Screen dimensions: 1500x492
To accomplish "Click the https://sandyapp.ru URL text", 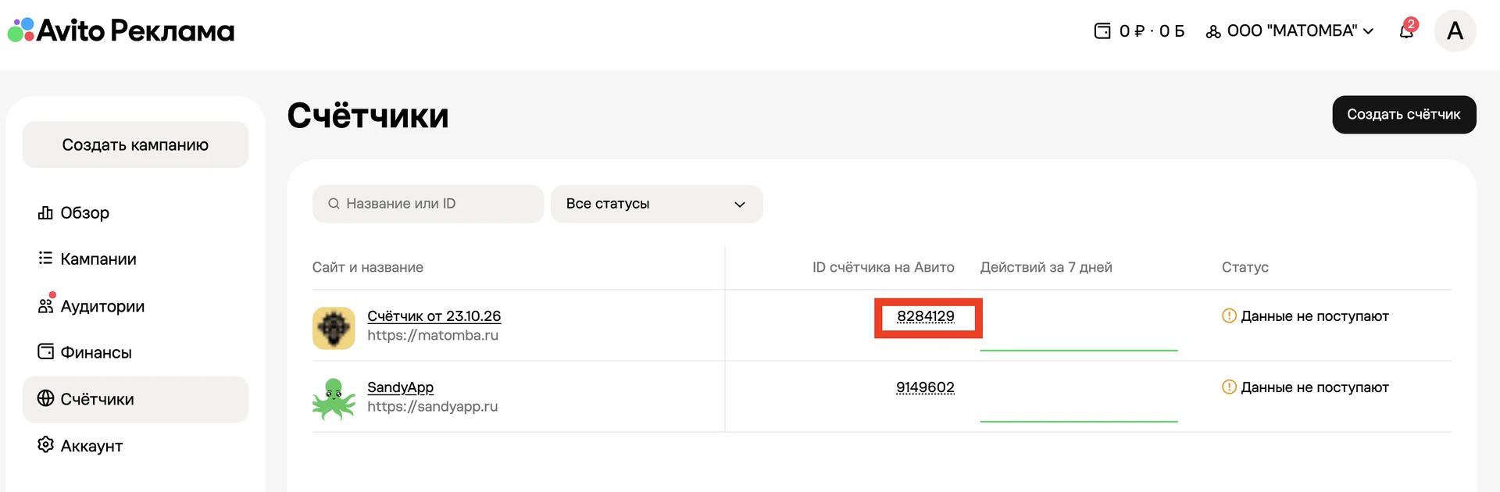I will tap(432, 406).
